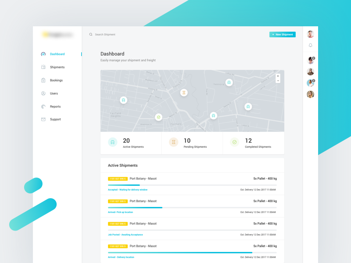Screen dimensions: 351x263
Task: Click 'Accepted - Waiting for delivery window' status link
Action: pos(128,190)
